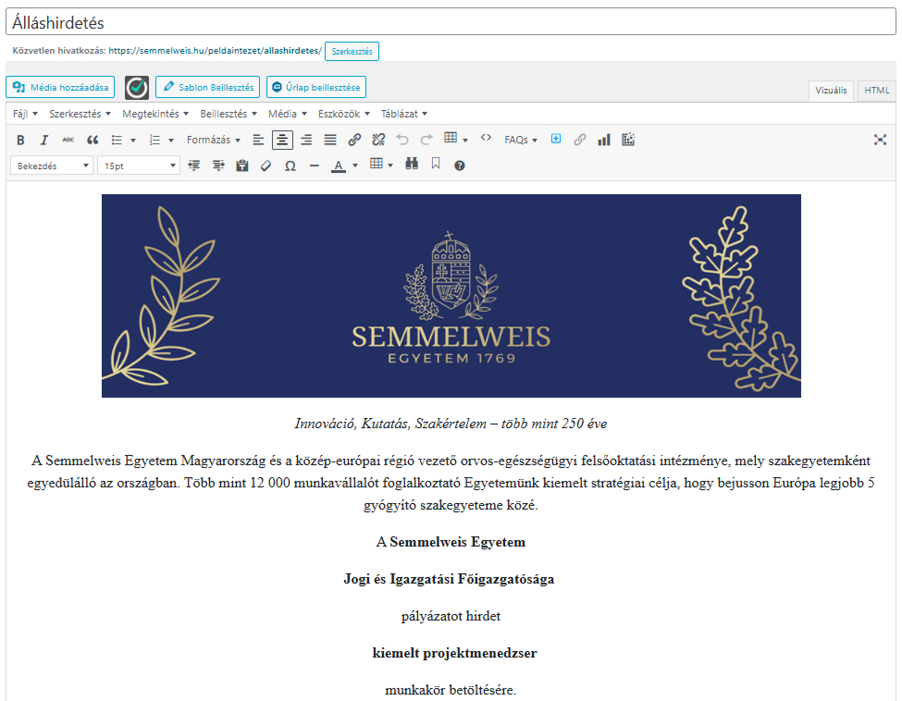Align text to the right

coord(306,140)
